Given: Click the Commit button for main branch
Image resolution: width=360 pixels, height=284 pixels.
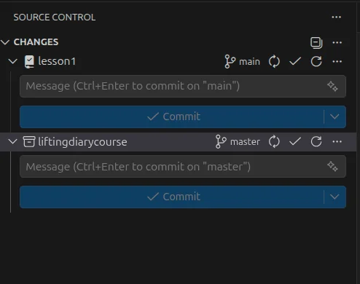Looking at the screenshot, I should pos(172,117).
